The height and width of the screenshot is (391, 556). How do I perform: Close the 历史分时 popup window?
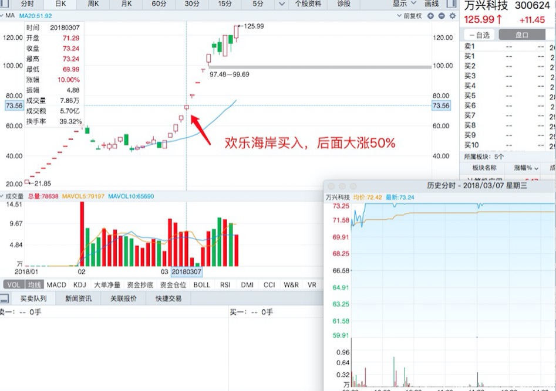[x=332, y=185]
